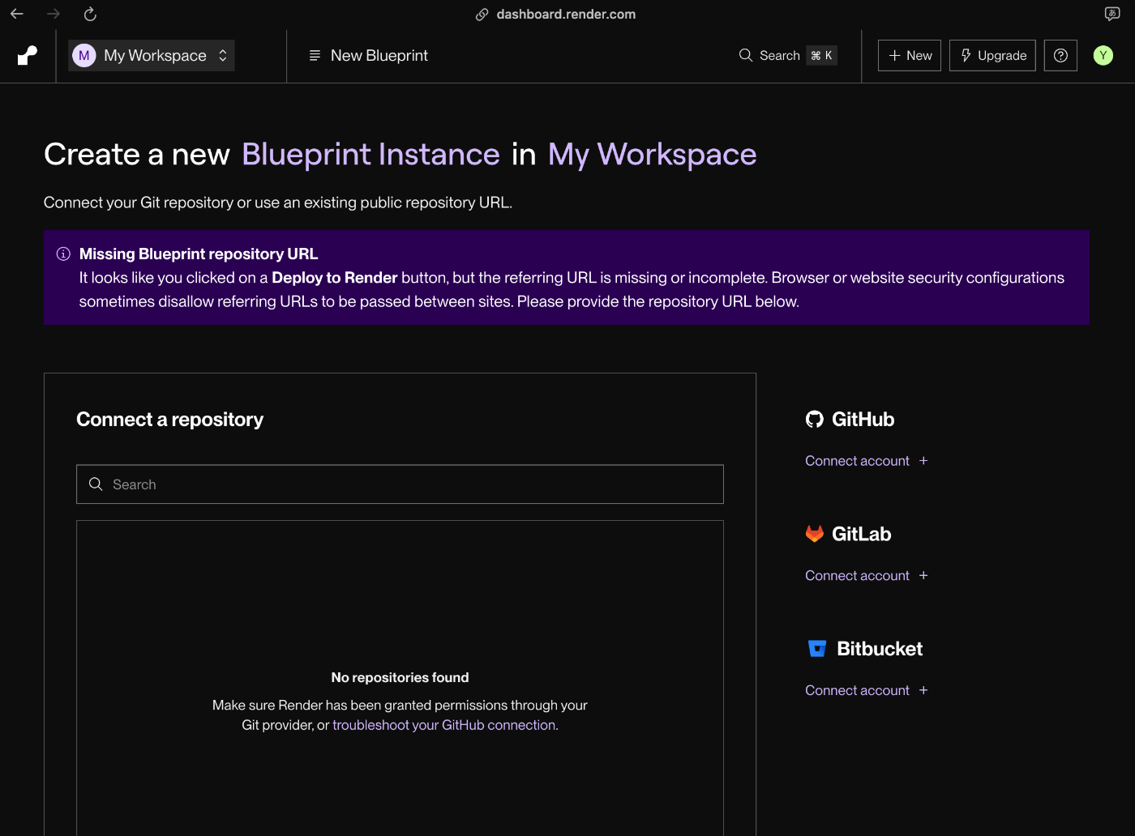Viewport: 1135px width, 836px height.
Task: Click the info icon in the missing URL banner
Action: pos(63,254)
